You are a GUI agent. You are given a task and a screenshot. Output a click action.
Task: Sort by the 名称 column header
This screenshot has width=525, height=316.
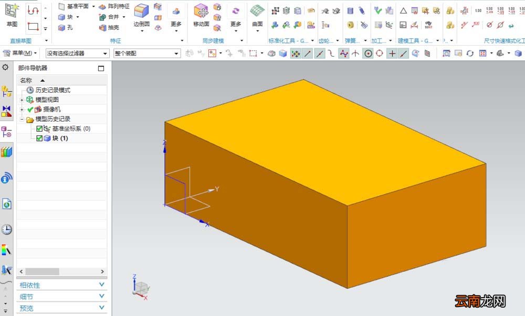pos(62,80)
